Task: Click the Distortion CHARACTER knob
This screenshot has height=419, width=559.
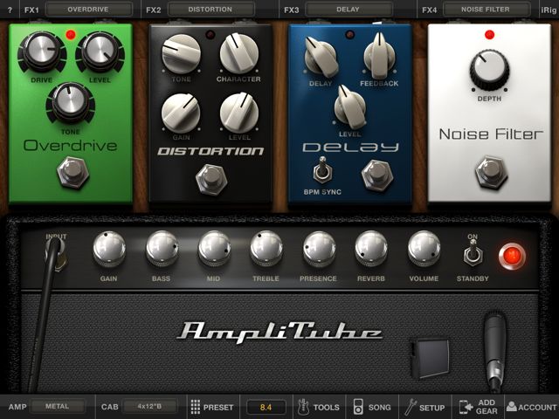Action: [238, 53]
